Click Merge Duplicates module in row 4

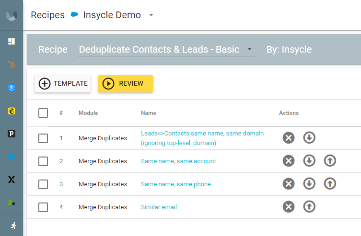click(x=103, y=207)
